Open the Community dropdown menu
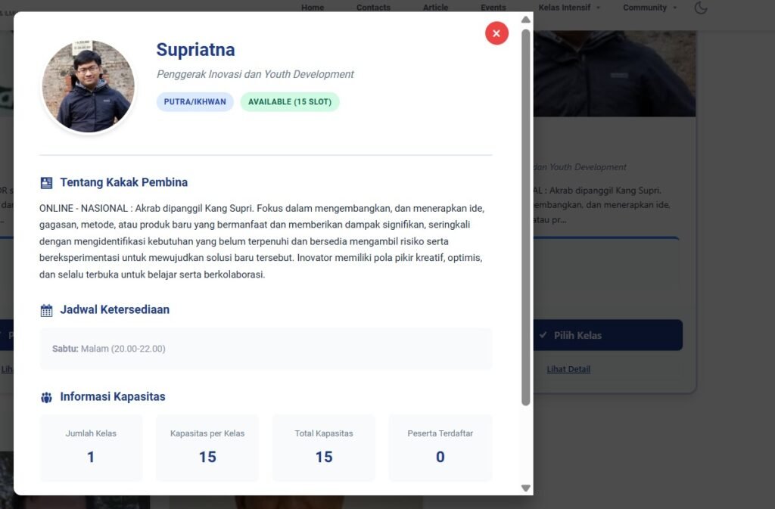The image size is (775, 509). click(649, 8)
